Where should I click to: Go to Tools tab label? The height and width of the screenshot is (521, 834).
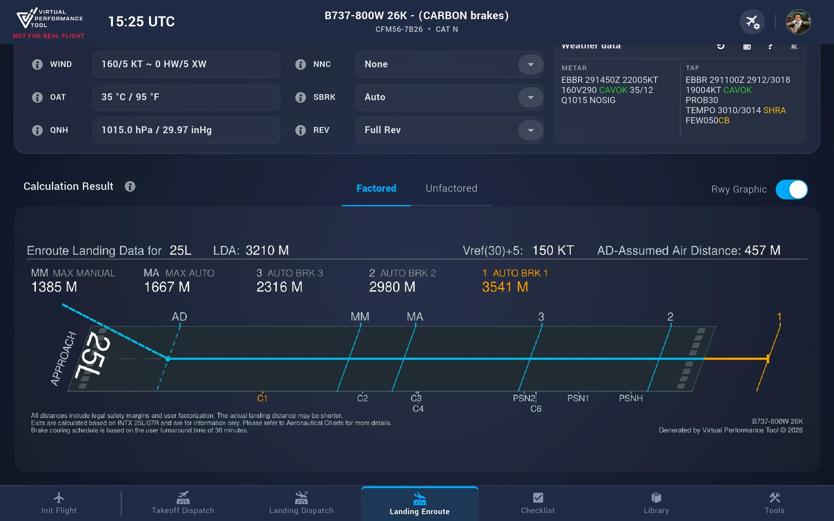(x=775, y=511)
